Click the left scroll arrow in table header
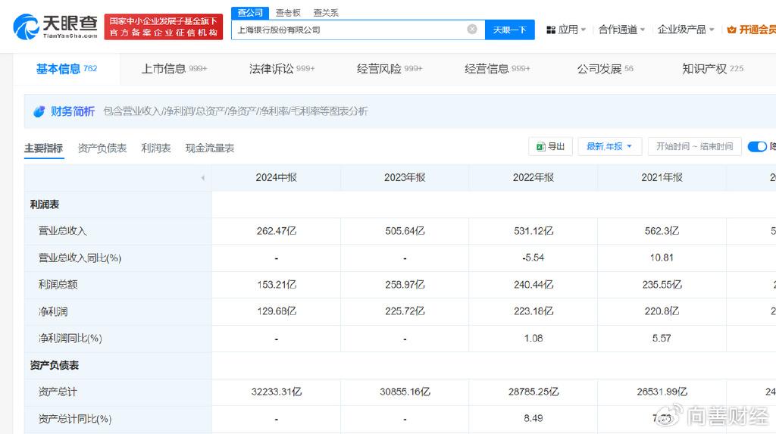 (x=202, y=178)
